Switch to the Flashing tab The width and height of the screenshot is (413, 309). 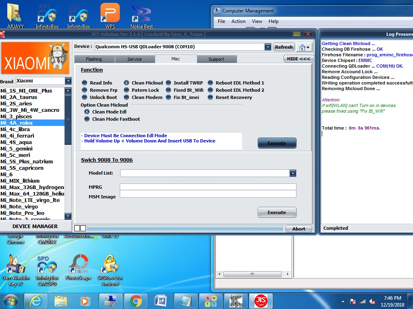coord(94,59)
